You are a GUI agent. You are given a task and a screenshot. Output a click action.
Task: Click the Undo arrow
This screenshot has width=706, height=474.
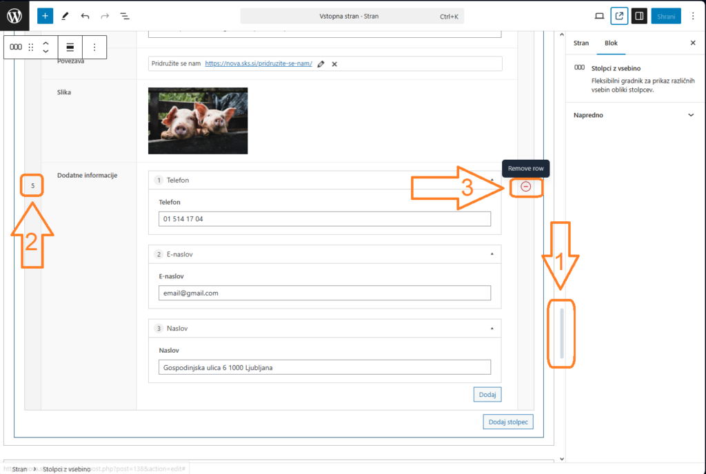(x=85, y=16)
